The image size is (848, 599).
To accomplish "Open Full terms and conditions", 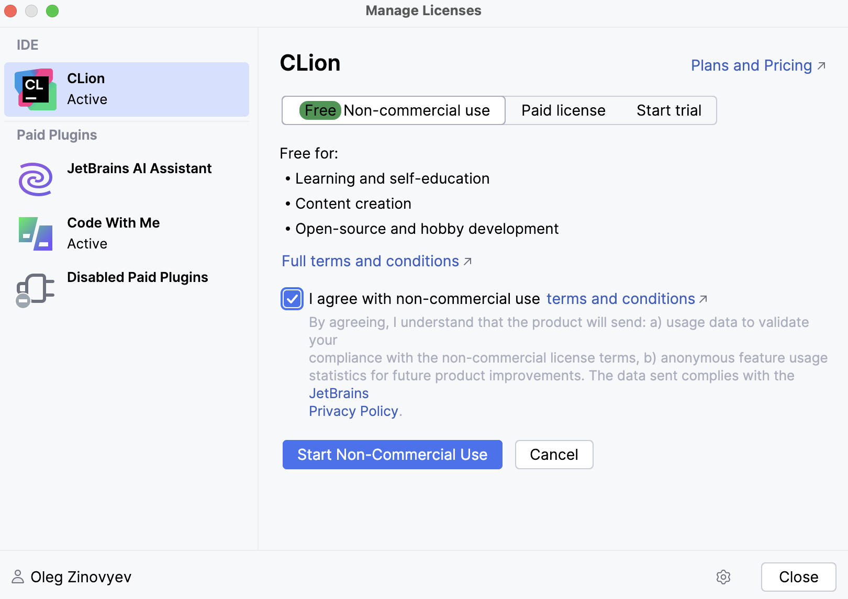I will pyautogui.click(x=370, y=261).
